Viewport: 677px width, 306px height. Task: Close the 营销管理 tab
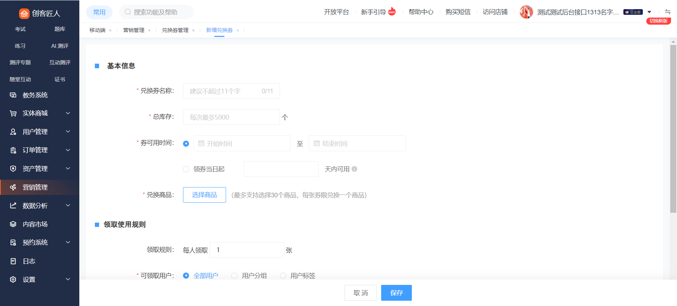pyautogui.click(x=150, y=31)
